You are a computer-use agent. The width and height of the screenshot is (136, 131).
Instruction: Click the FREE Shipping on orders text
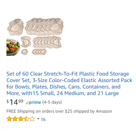[x=59, y=111]
